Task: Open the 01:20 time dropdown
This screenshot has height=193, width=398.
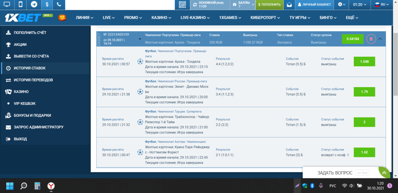Action: 360,4
